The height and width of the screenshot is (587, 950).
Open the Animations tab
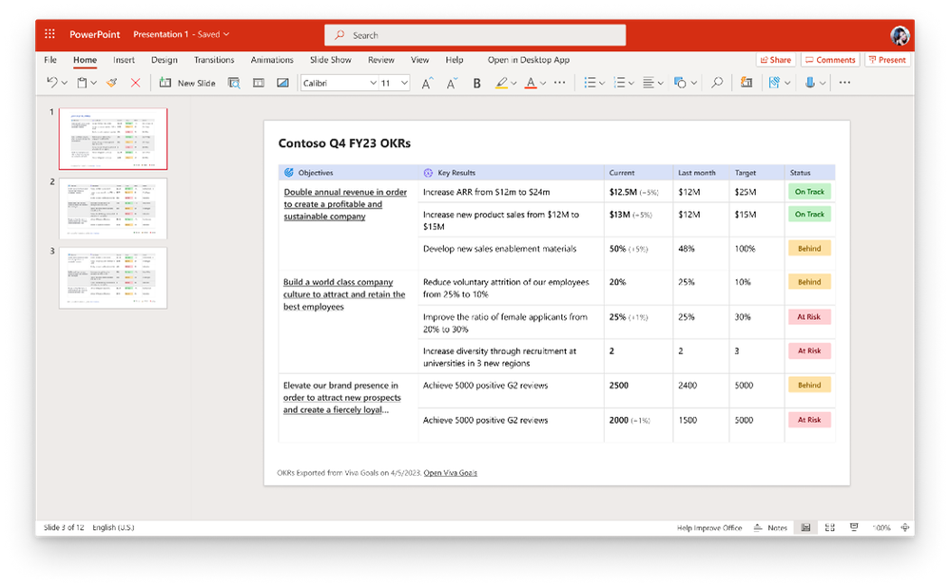tap(272, 60)
